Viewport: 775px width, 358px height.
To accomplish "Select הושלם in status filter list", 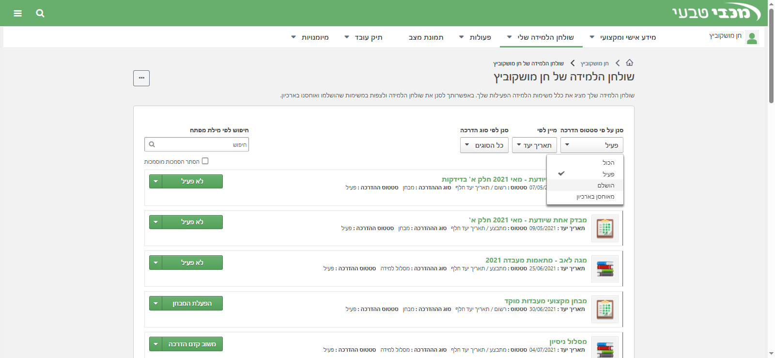I will pos(605,186).
